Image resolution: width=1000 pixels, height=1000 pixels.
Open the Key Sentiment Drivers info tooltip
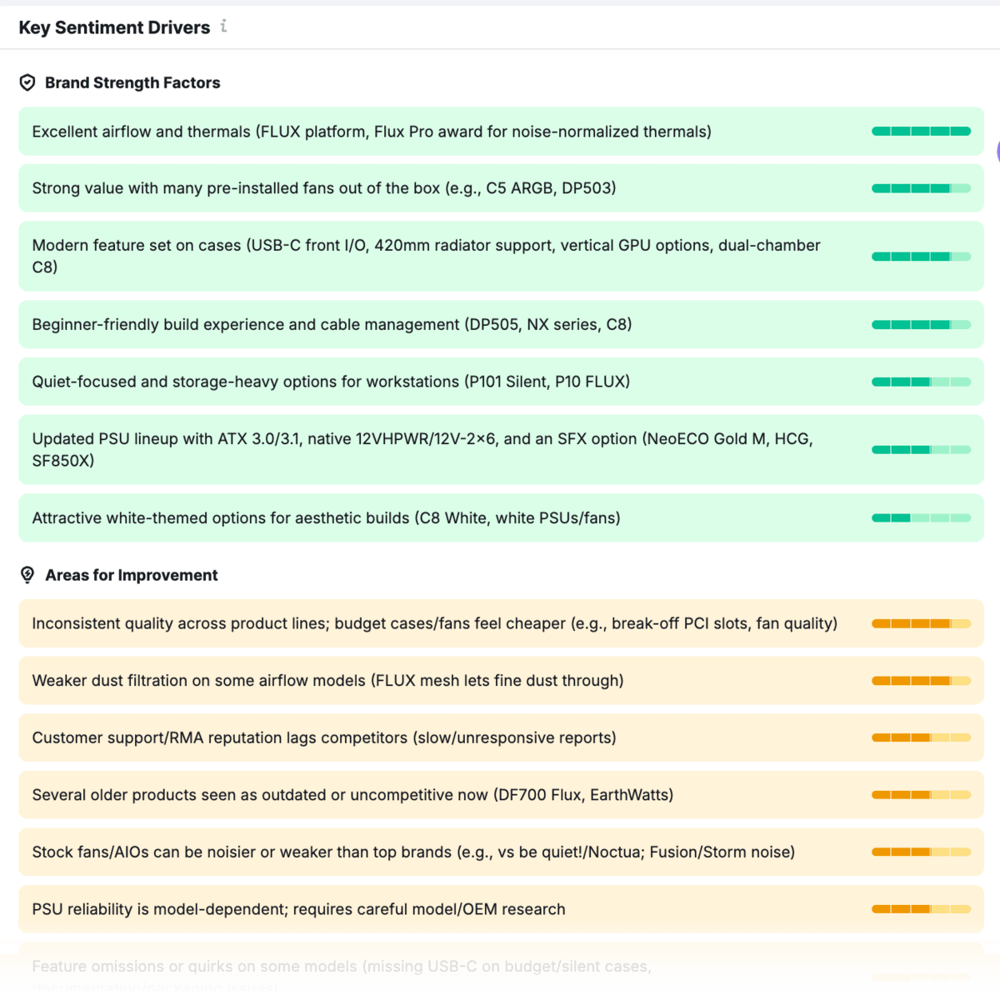[222, 27]
